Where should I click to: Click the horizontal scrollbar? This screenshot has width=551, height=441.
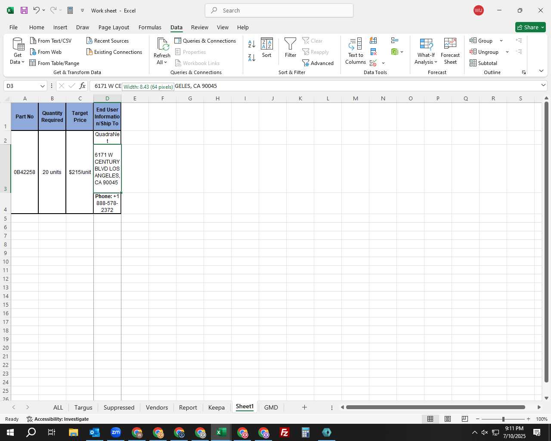435,407
